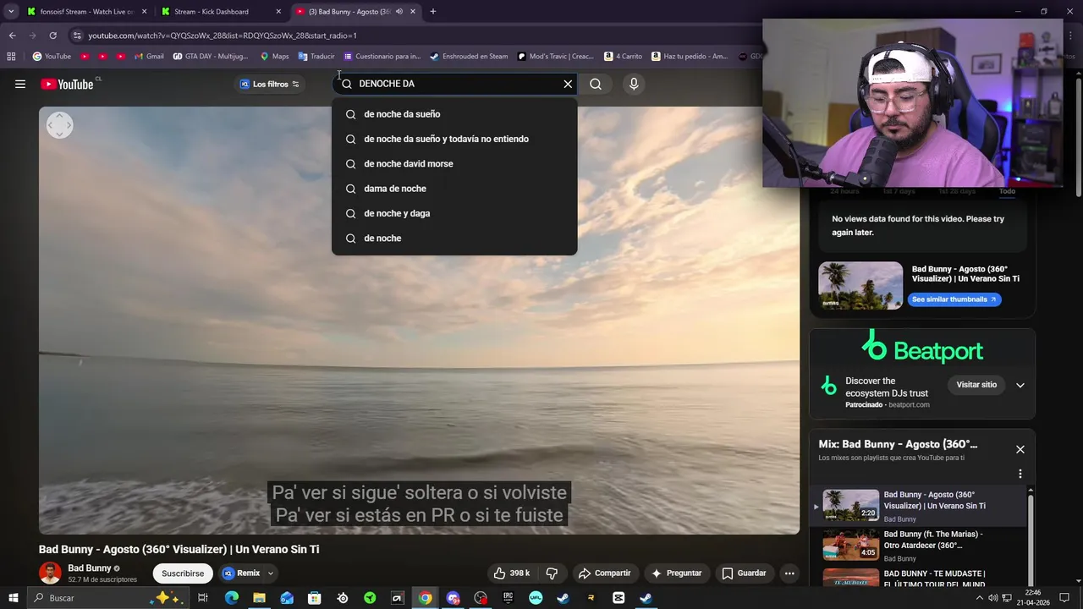Viewport: 1083px width, 609px height.
Task: Choose the last suggestion "de noche"
Action: coord(454,238)
